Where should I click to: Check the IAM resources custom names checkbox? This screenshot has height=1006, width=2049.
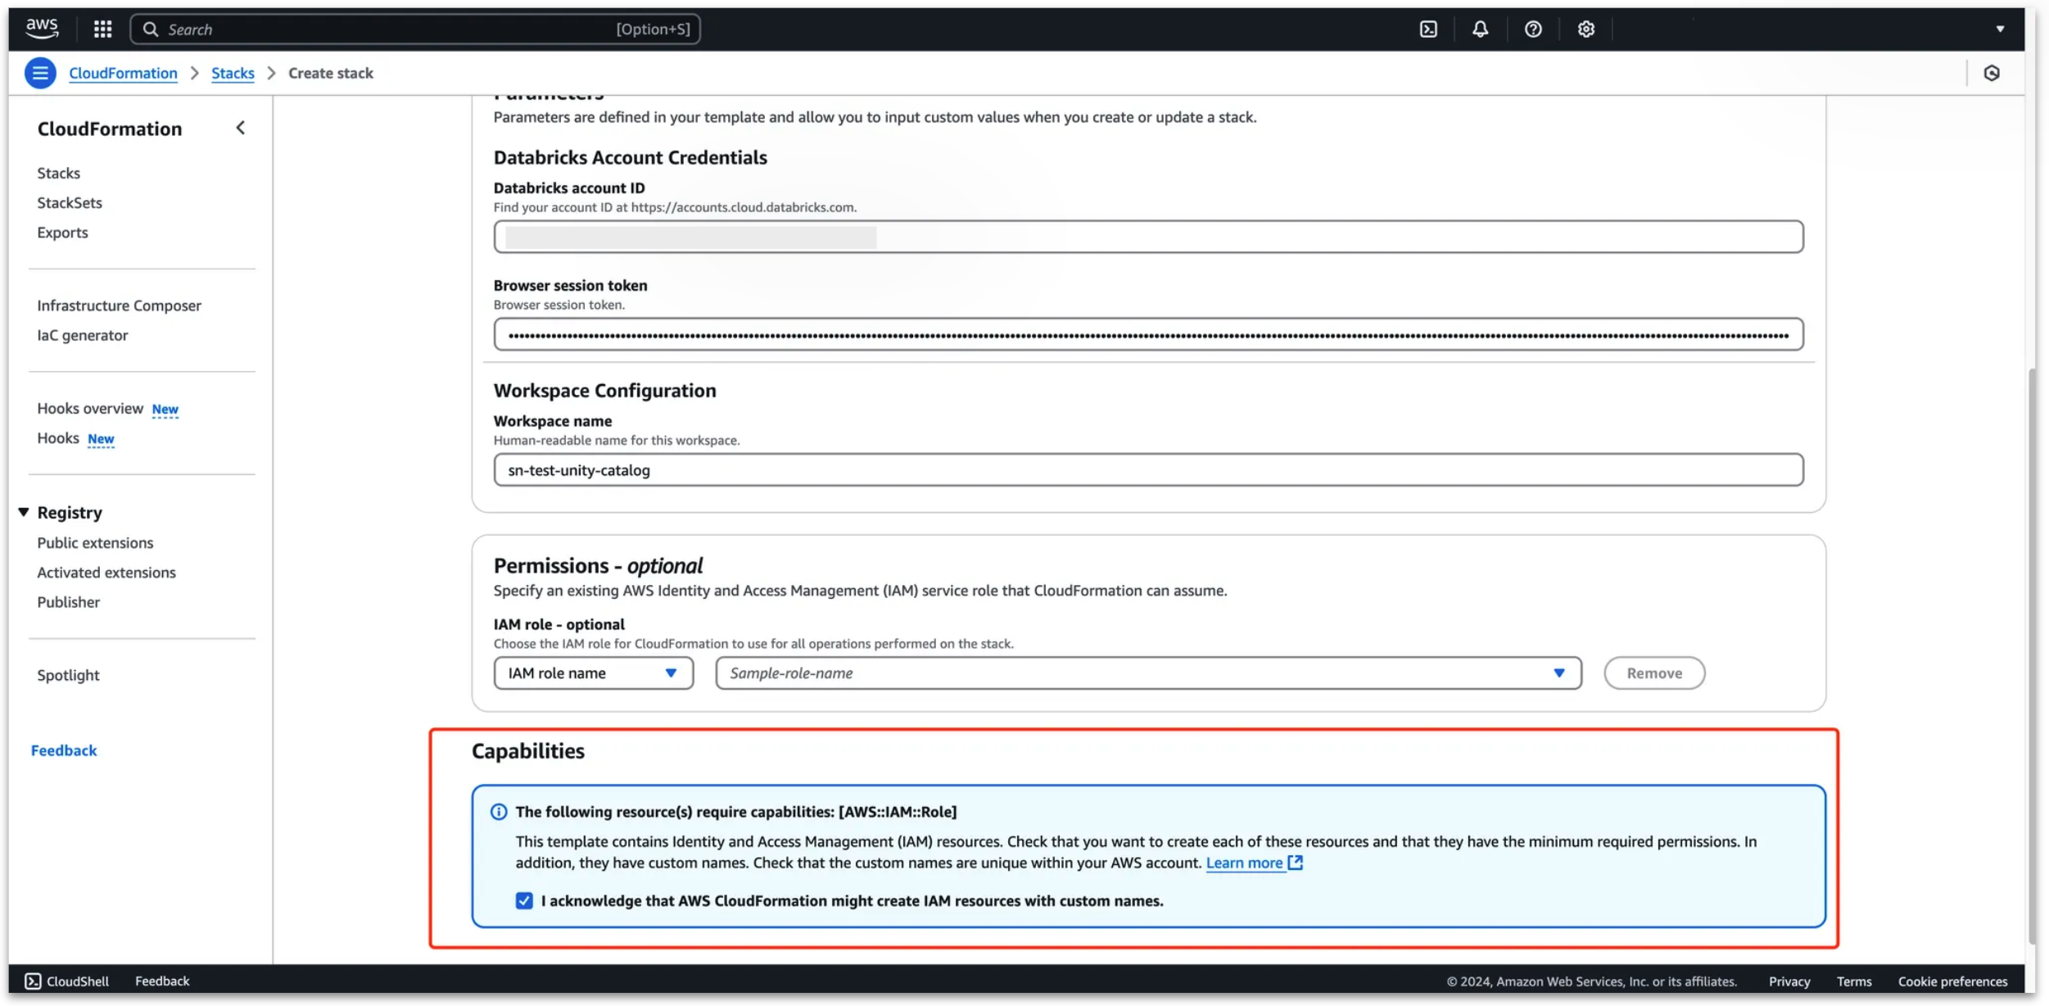pos(522,900)
